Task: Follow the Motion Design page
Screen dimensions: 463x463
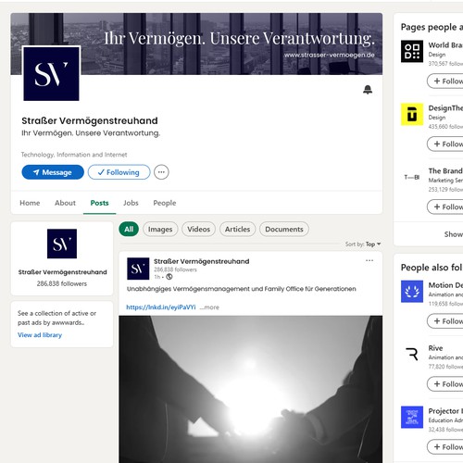Action: pyautogui.click(x=445, y=321)
